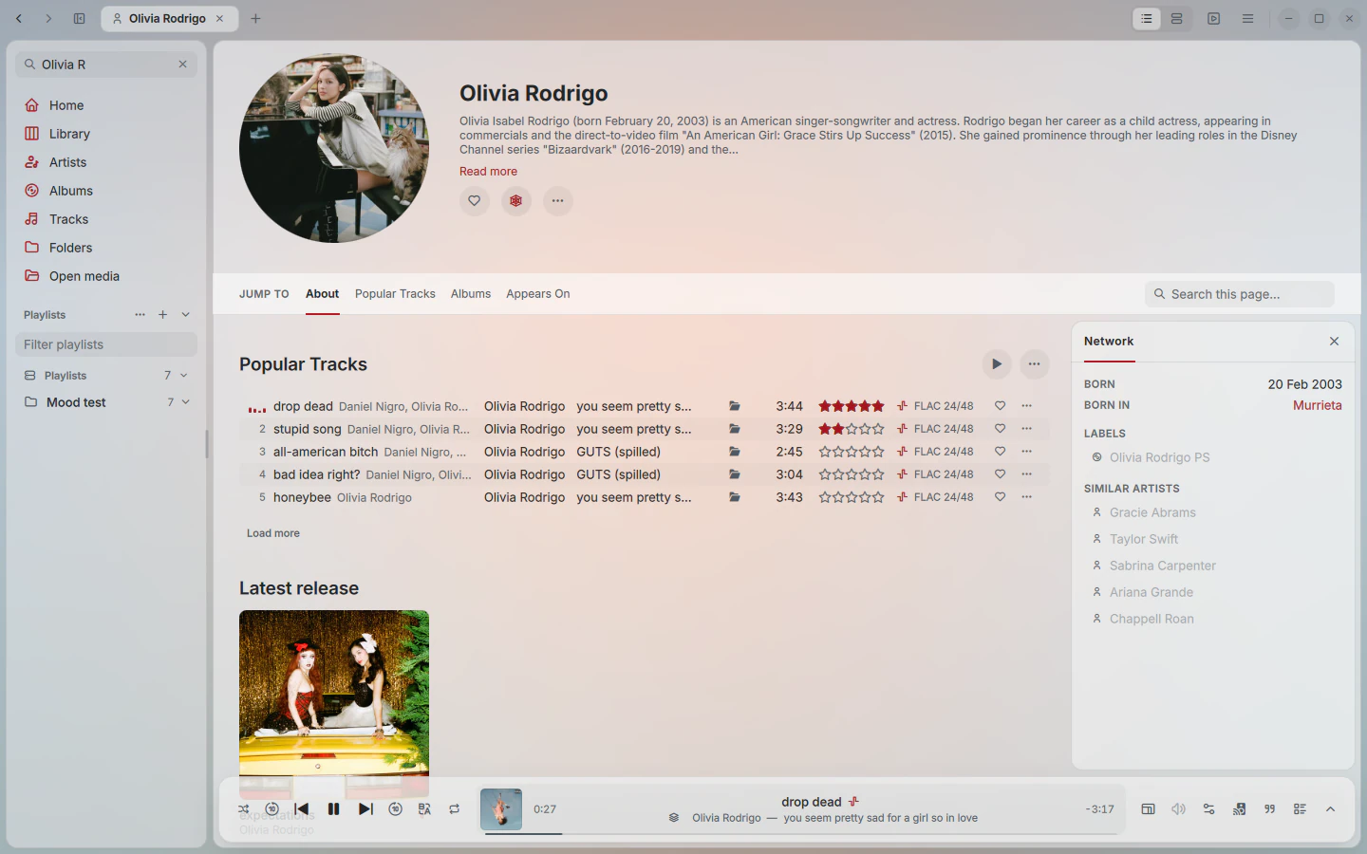Open the volume control in player bar
Image resolution: width=1367 pixels, height=854 pixels.
coord(1179,809)
